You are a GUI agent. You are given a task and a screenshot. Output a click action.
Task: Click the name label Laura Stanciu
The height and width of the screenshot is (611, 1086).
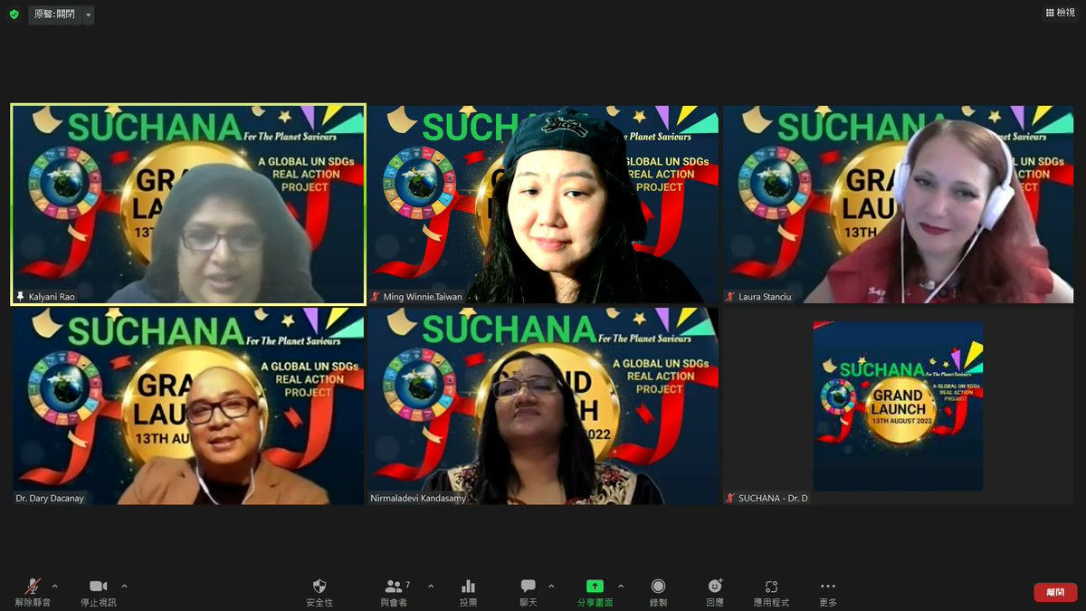coord(765,296)
